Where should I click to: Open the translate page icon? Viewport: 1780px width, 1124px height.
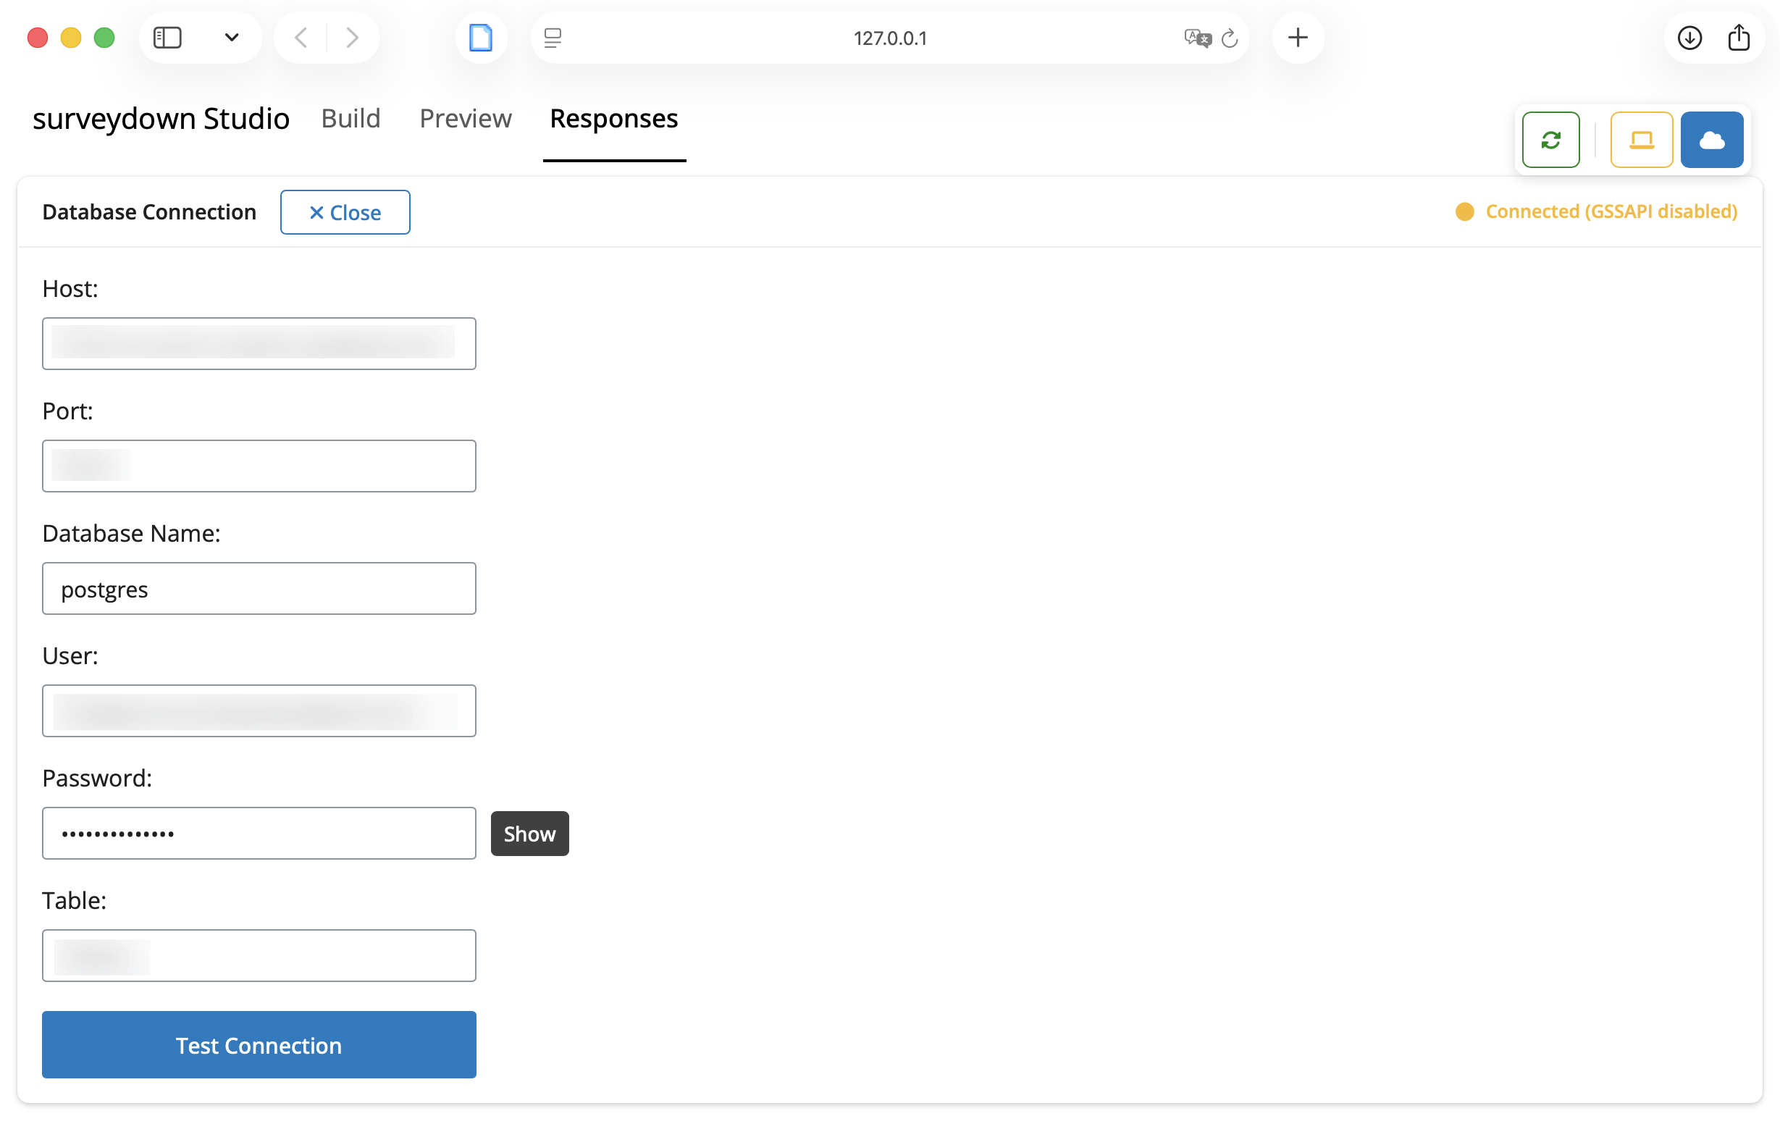tap(1196, 38)
